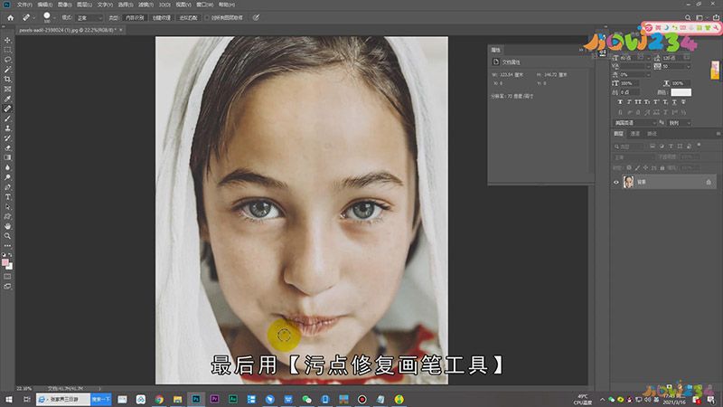Screen dimensions: 723x407
Task: Select the Eyedropper tool
Action: (7, 99)
